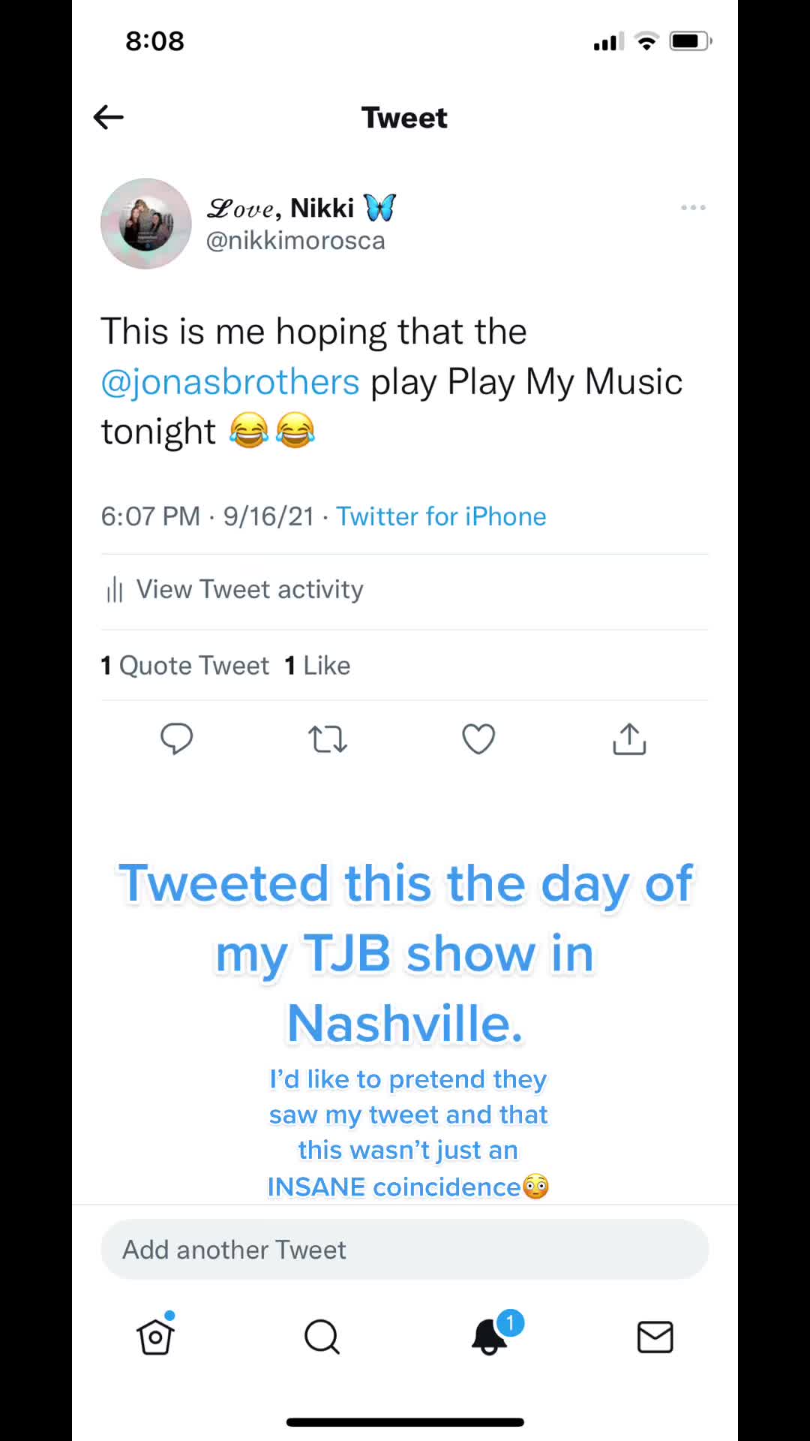Tap the share upload icon
This screenshot has height=1441, width=810.
point(629,739)
